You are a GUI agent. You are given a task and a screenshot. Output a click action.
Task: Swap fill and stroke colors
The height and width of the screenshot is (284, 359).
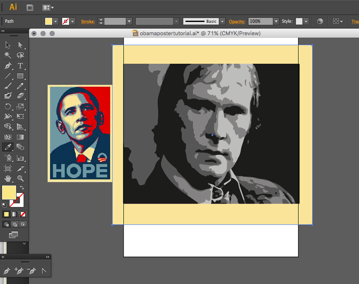point(22,187)
